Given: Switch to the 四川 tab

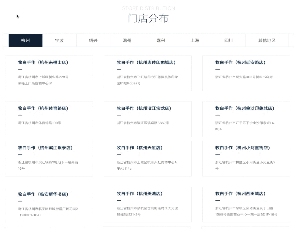Looking at the screenshot, I should pos(228,40).
